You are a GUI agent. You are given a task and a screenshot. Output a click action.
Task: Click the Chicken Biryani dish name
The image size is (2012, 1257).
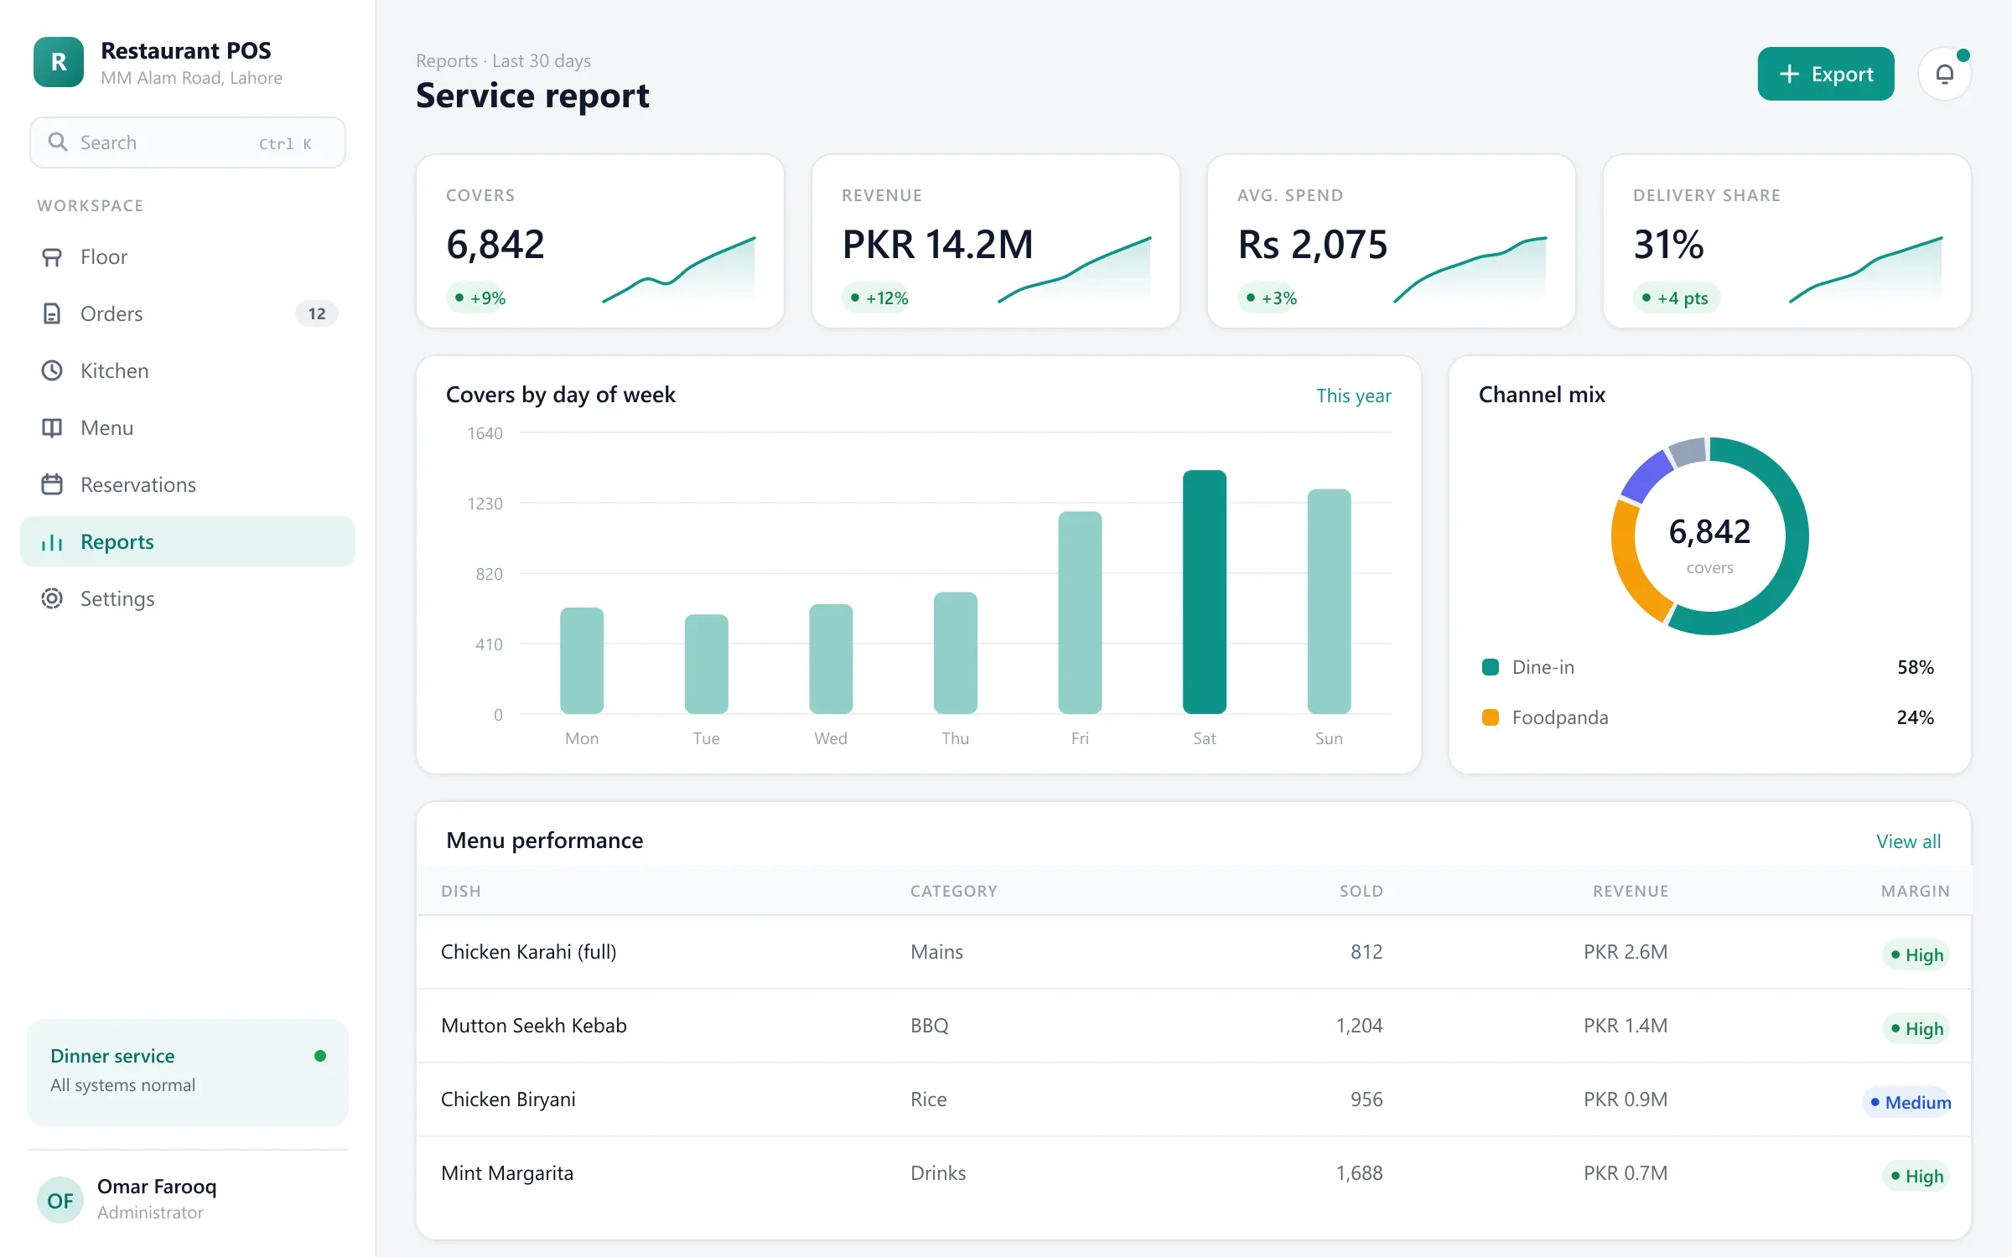pos(508,1099)
